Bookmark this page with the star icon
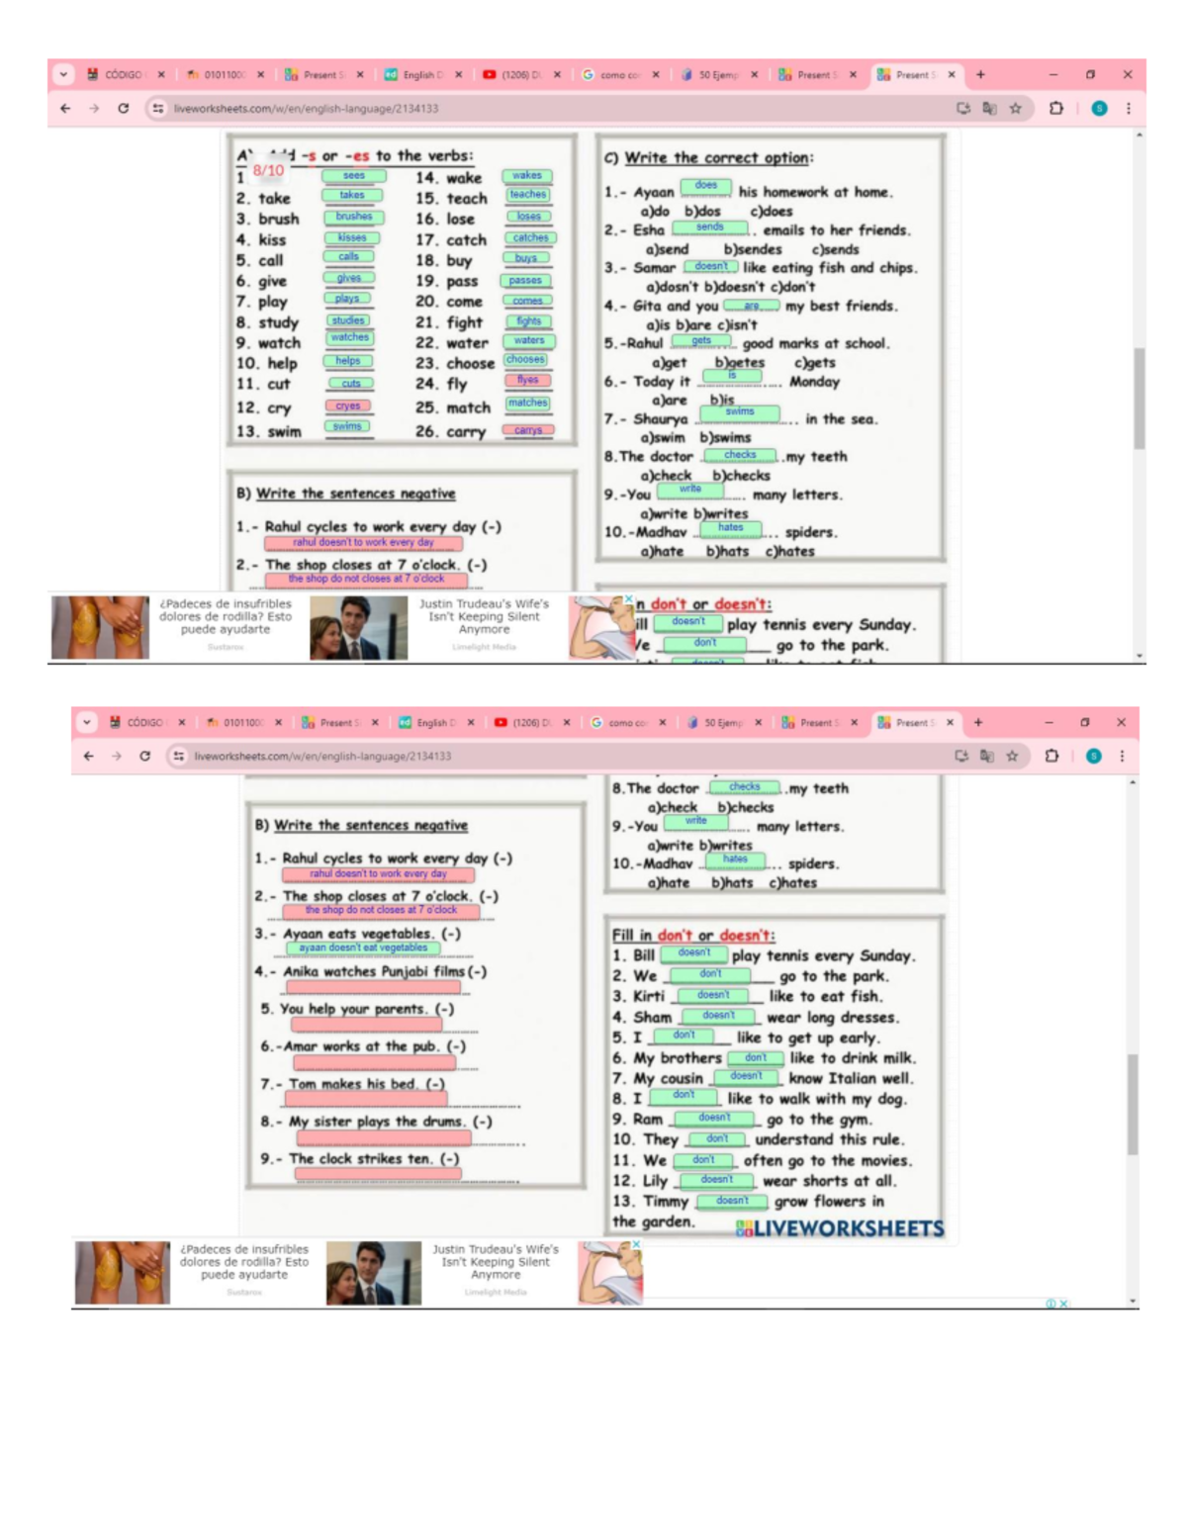Image resolution: width=1187 pixels, height=1536 pixels. (x=1014, y=109)
